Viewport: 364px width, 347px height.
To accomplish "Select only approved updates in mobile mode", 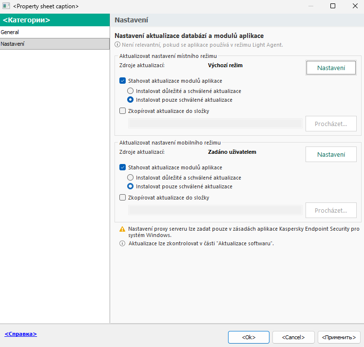I will click(x=130, y=186).
